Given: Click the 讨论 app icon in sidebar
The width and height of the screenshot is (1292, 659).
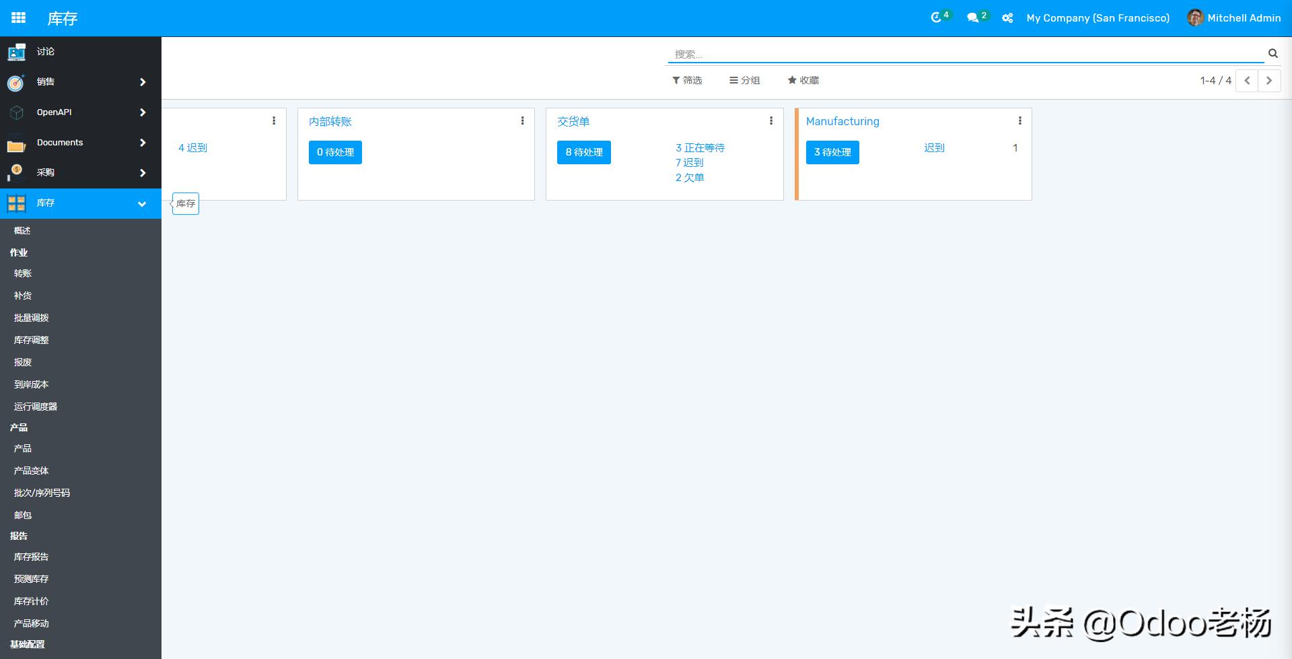Looking at the screenshot, I should (16, 52).
